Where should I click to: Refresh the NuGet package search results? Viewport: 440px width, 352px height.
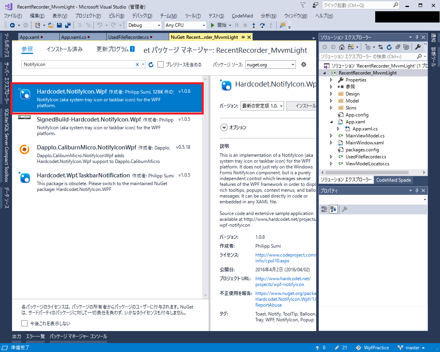[151, 65]
